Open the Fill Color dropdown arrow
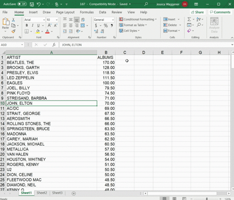This screenshot has width=234, height=200. click(42, 32)
